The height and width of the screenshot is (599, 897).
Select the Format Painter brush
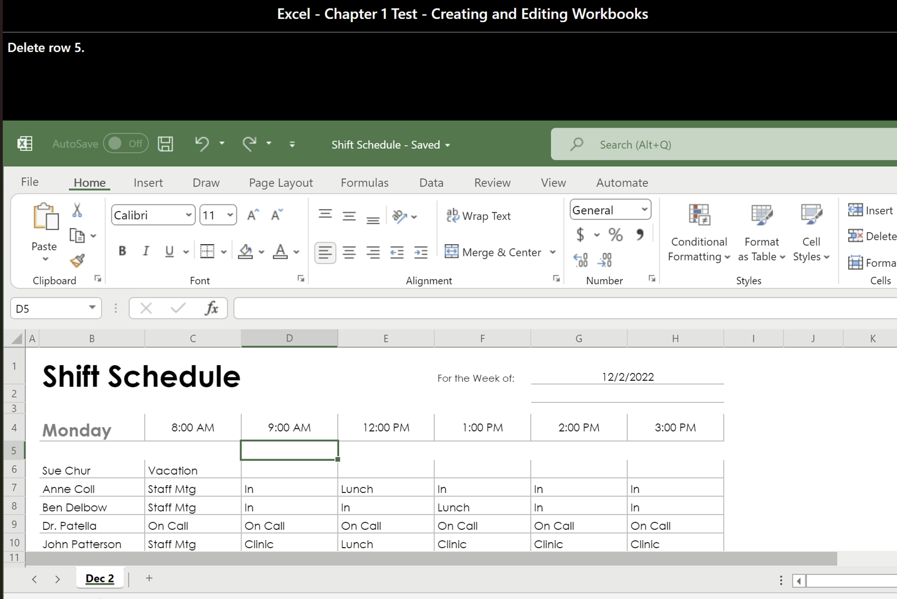tap(77, 260)
